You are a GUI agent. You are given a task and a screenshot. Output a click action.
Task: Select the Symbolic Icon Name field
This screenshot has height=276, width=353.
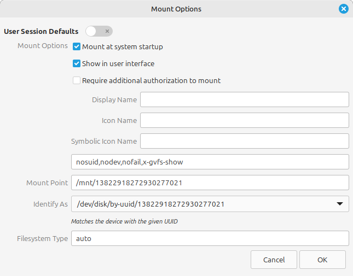(245, 141)
